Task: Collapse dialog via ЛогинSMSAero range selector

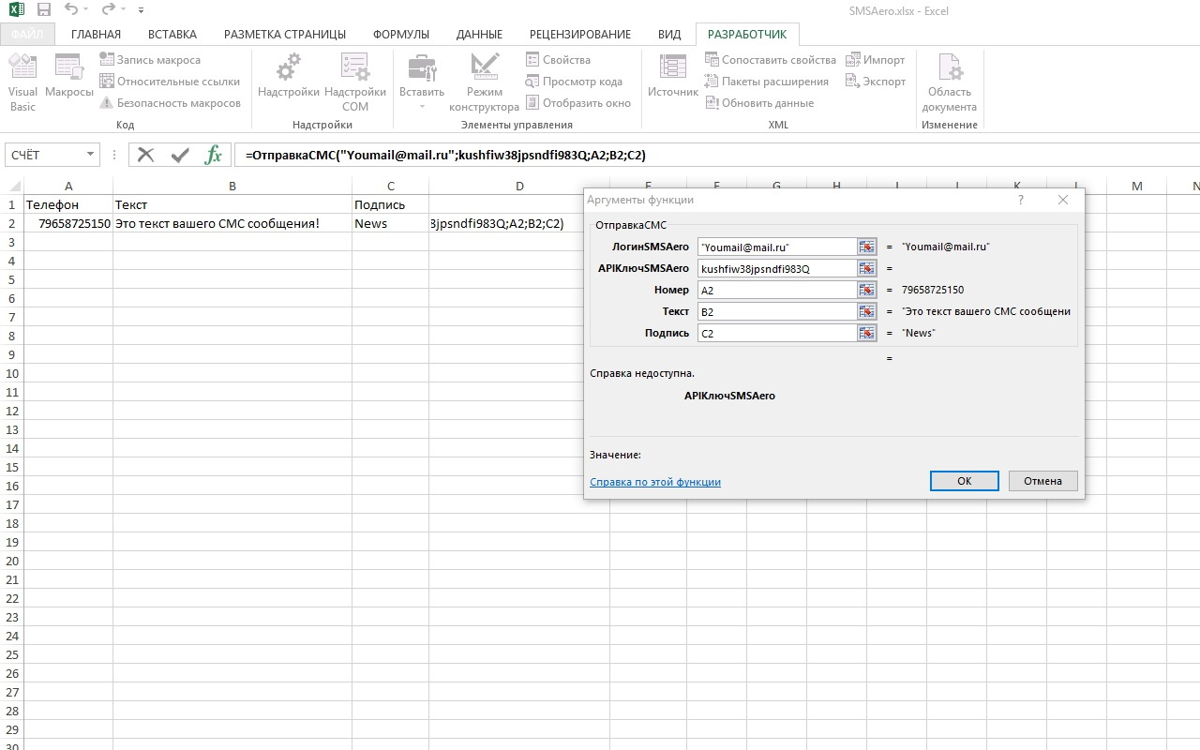Action: coord(867,247)
